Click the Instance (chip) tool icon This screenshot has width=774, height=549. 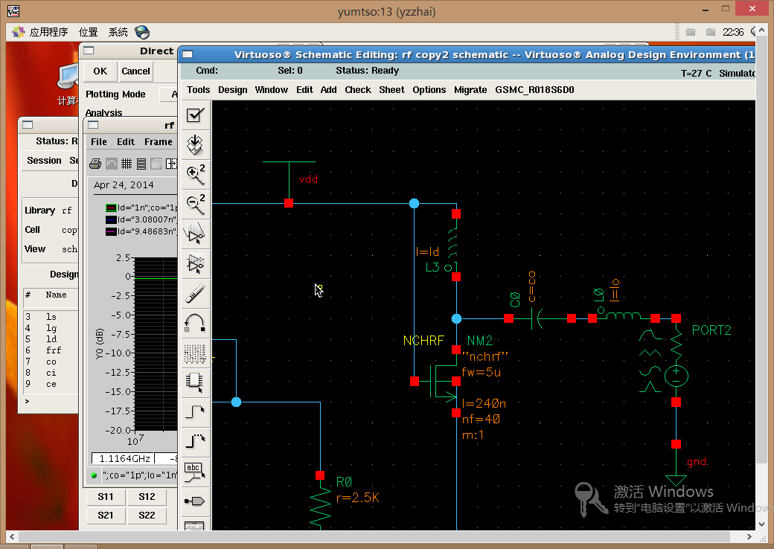click(195, 380)
